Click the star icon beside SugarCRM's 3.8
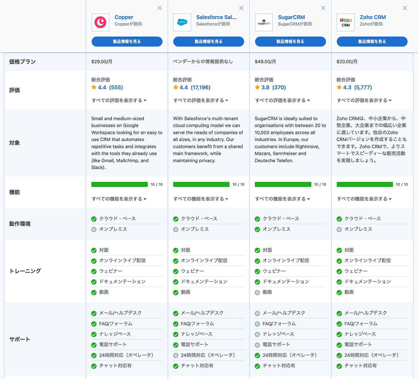Screen dimensions: 418x379 click(257, 87)
